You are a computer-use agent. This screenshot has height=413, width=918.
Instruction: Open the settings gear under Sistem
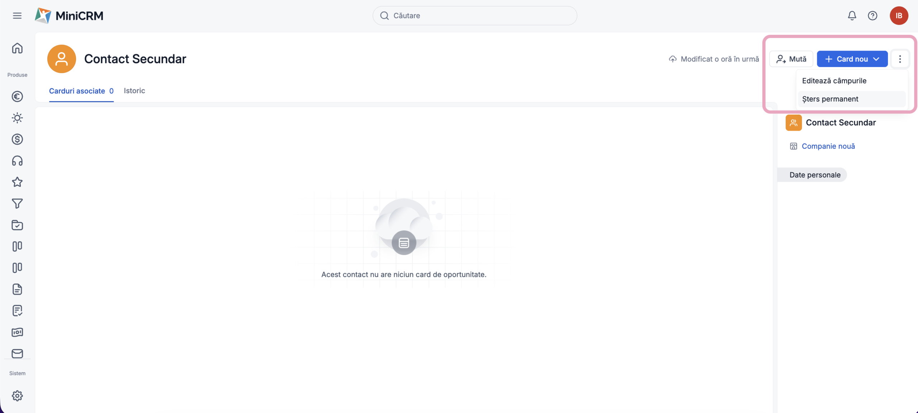(x=17, y=396)
